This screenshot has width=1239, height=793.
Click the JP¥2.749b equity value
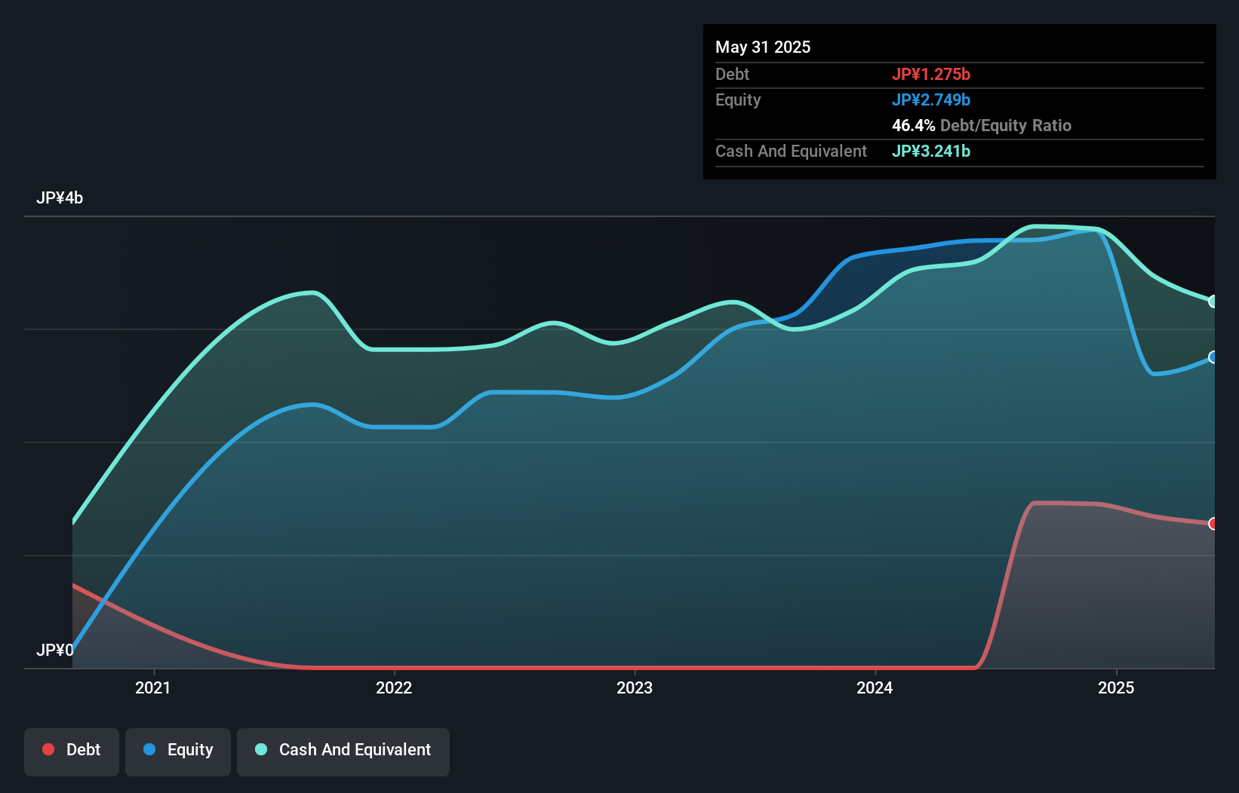pos(931,100)
